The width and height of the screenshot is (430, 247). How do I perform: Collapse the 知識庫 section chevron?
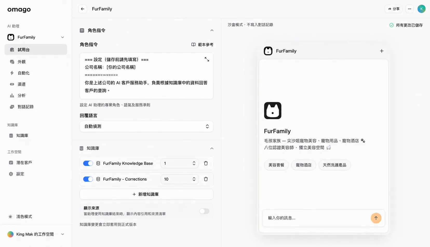click(x=212, y=148)
